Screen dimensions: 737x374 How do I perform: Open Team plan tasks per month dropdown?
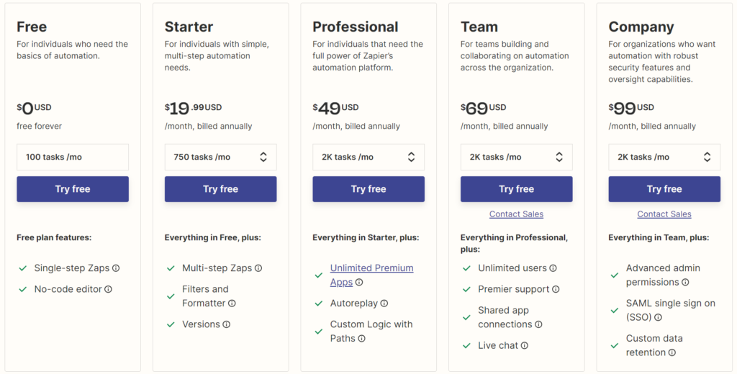[517, 157]
